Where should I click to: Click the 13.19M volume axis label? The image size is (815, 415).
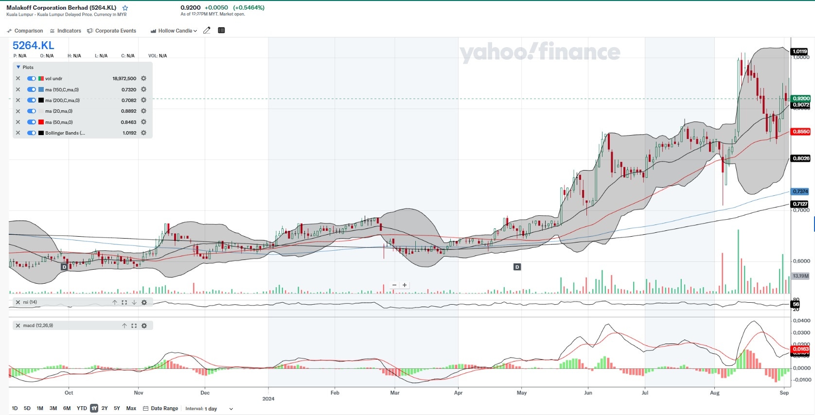[x=800, y=276]
